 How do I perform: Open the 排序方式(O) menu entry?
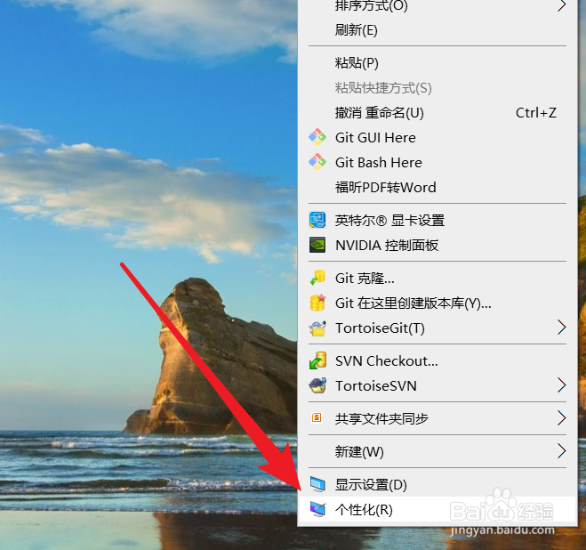point(437,7)
